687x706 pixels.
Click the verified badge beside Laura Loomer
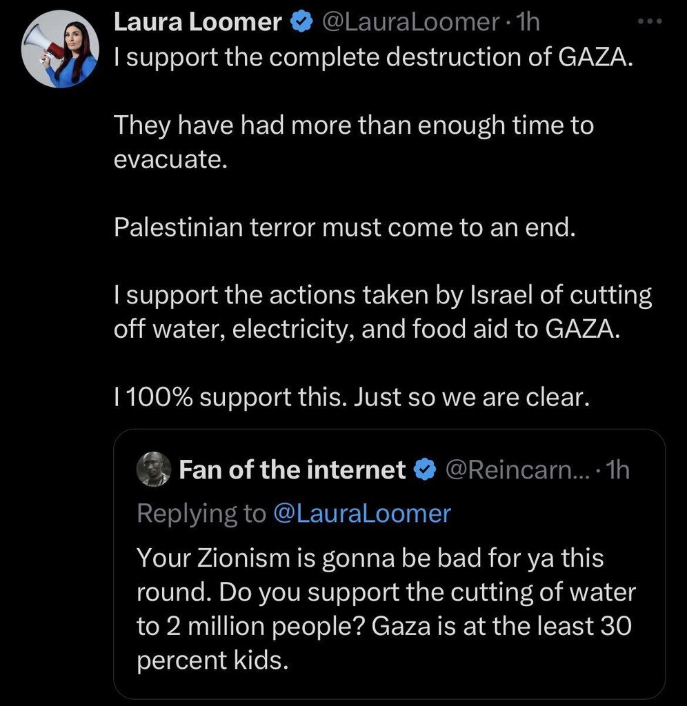pyautogui.click(x=299, y=23)
